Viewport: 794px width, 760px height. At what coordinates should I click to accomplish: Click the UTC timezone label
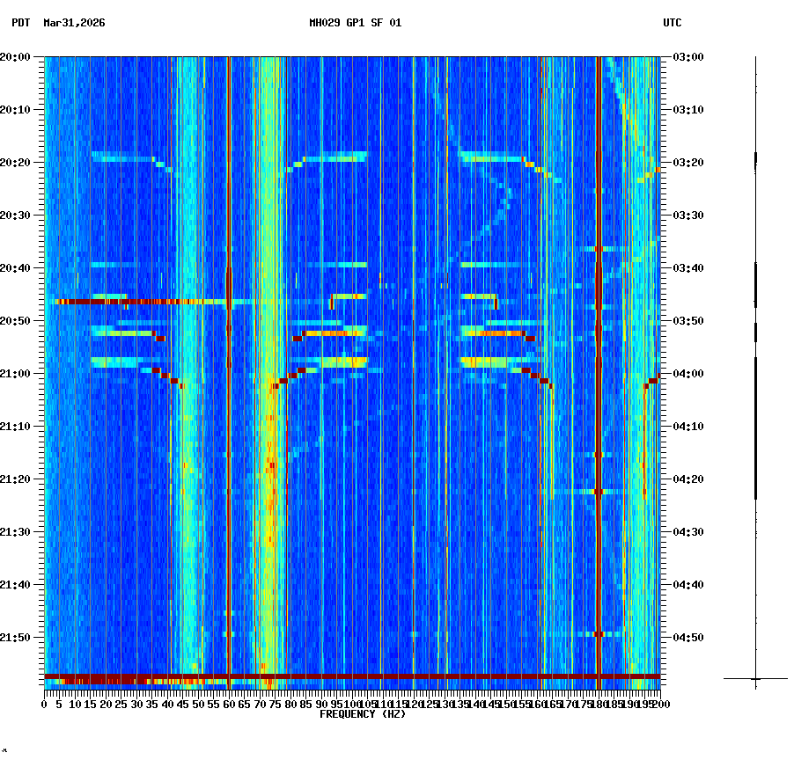[673, 25]
